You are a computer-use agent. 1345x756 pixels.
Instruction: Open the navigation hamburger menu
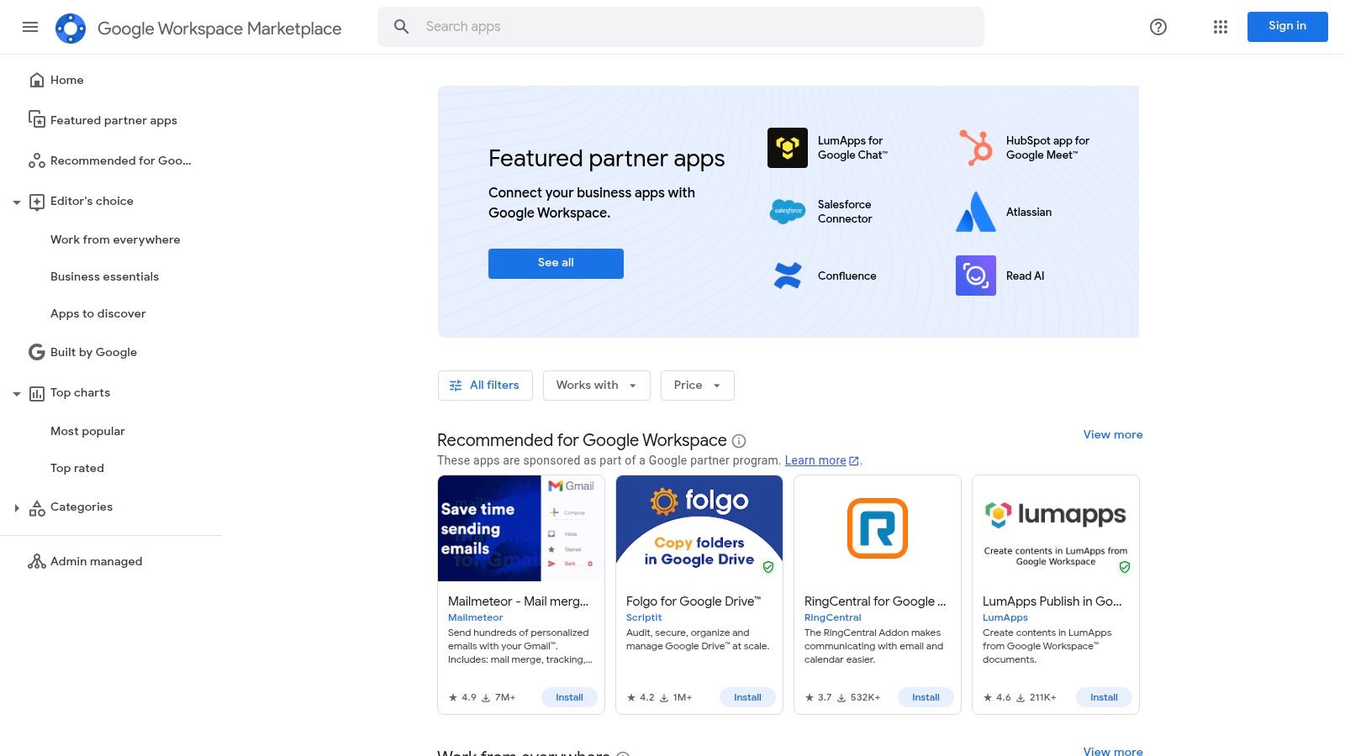(30, 27)
